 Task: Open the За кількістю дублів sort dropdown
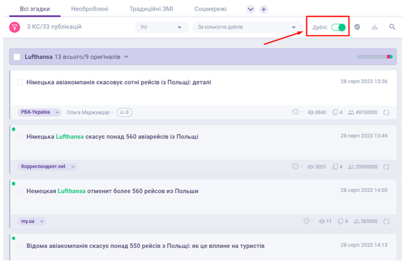pos(246,27)
